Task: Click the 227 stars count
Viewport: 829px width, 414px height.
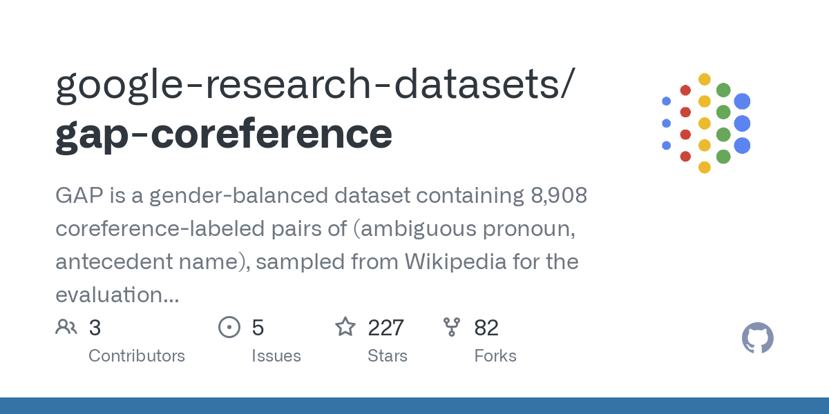Action: click(x=385, y=328)
